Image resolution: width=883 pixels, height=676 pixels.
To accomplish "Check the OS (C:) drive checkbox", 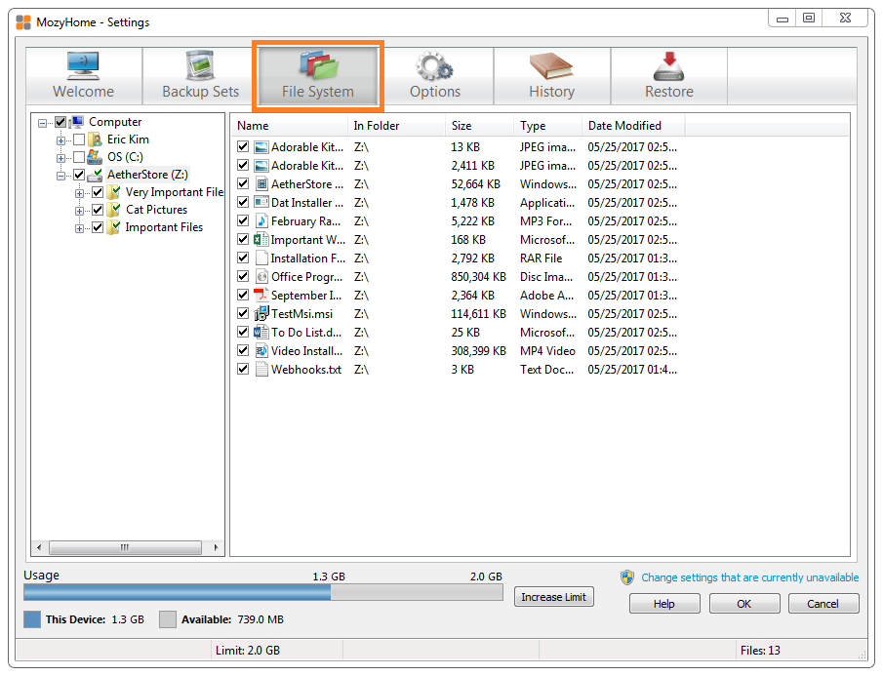I will click(x=79, y=157).
